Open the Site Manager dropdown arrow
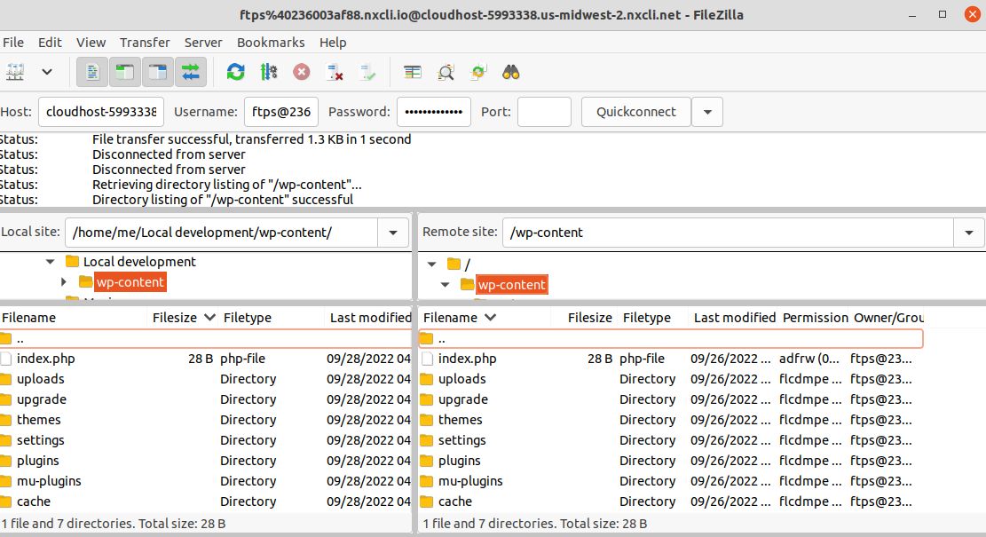The height and width of the screenshot is (537, 986). [x=46, y=71]
